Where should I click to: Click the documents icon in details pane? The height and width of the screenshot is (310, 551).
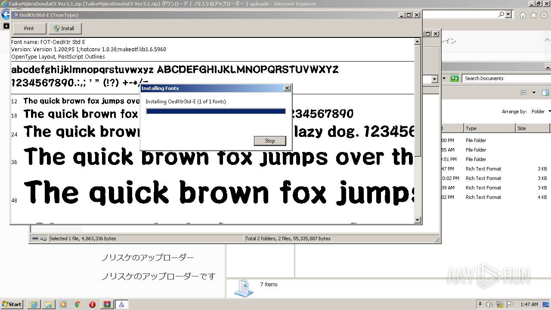pyautogui.click(x=244, y=288)
